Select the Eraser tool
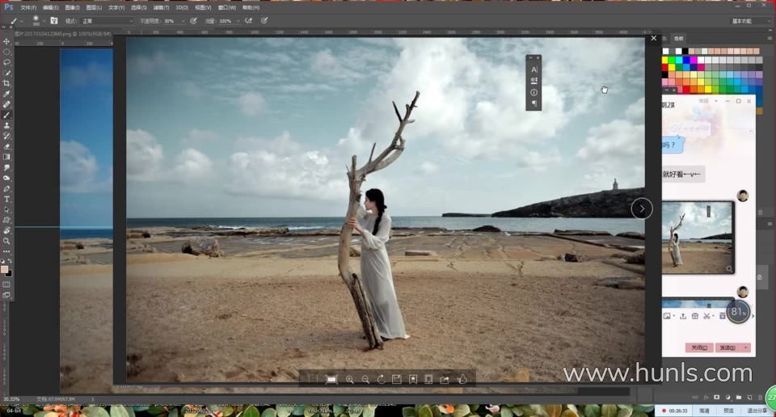This screenshot has height=417, width=776. tap(6, 146)
